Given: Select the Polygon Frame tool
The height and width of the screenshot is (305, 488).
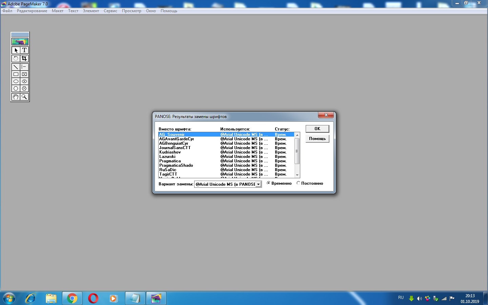Looking at the screenshot, I should click(24, 88).
